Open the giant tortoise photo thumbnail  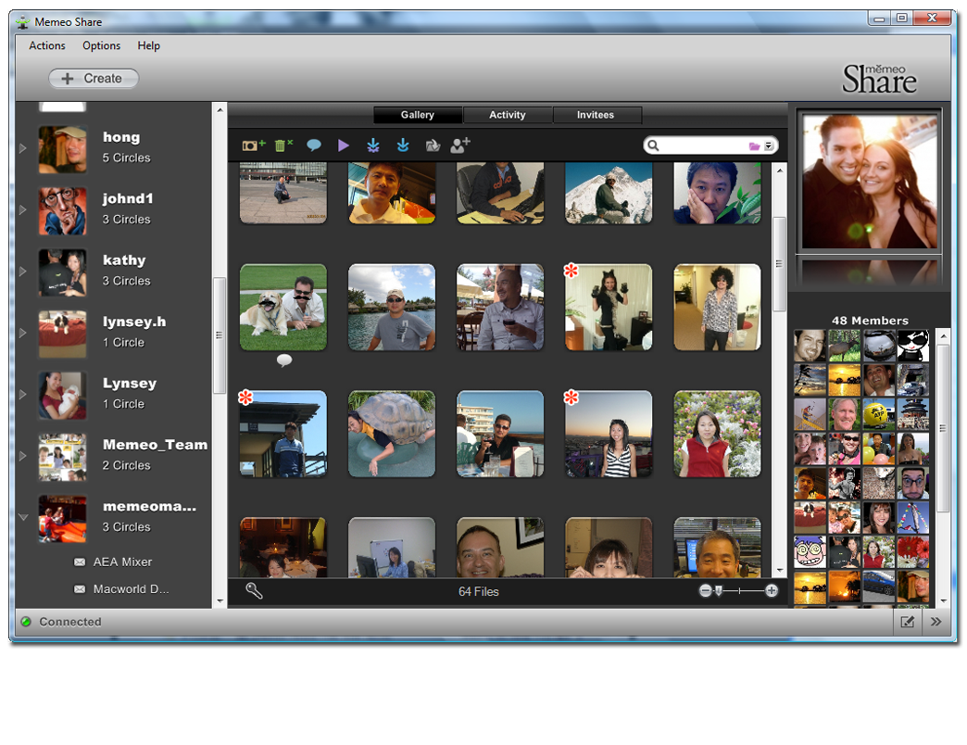pyautogui.click(x=391, y=434)
